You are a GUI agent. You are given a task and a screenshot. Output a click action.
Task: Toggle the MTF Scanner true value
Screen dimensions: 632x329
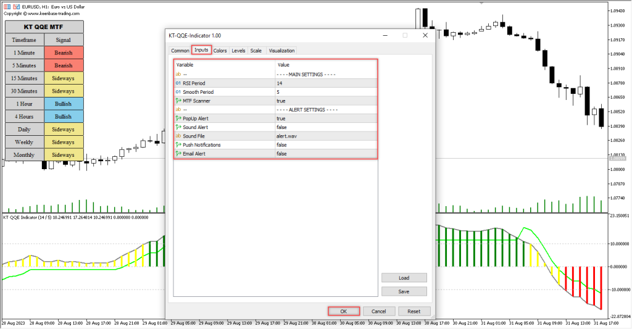(325, 101)
